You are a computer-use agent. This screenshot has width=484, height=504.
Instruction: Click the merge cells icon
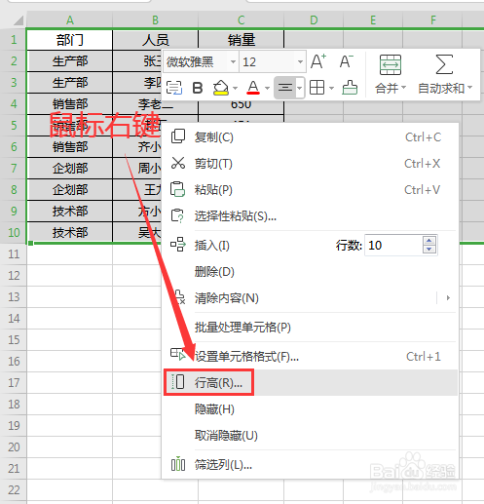[391, 64]
